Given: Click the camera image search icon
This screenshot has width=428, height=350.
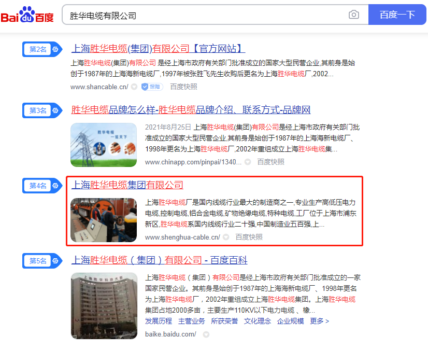Looking at the screenshot, I should click(354, 15).
